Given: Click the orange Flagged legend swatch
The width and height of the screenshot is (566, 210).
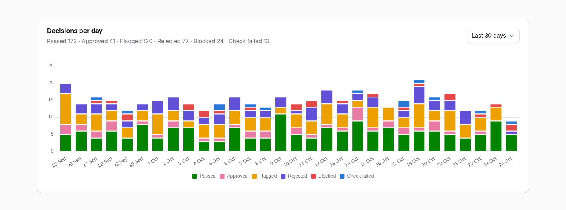Looking at the screenshot, I should (x=254, y=176).
